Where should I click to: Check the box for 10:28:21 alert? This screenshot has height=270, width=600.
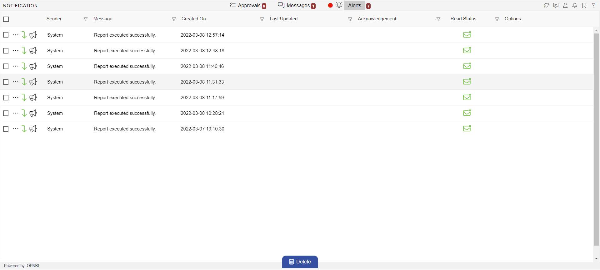click(6, 113)
